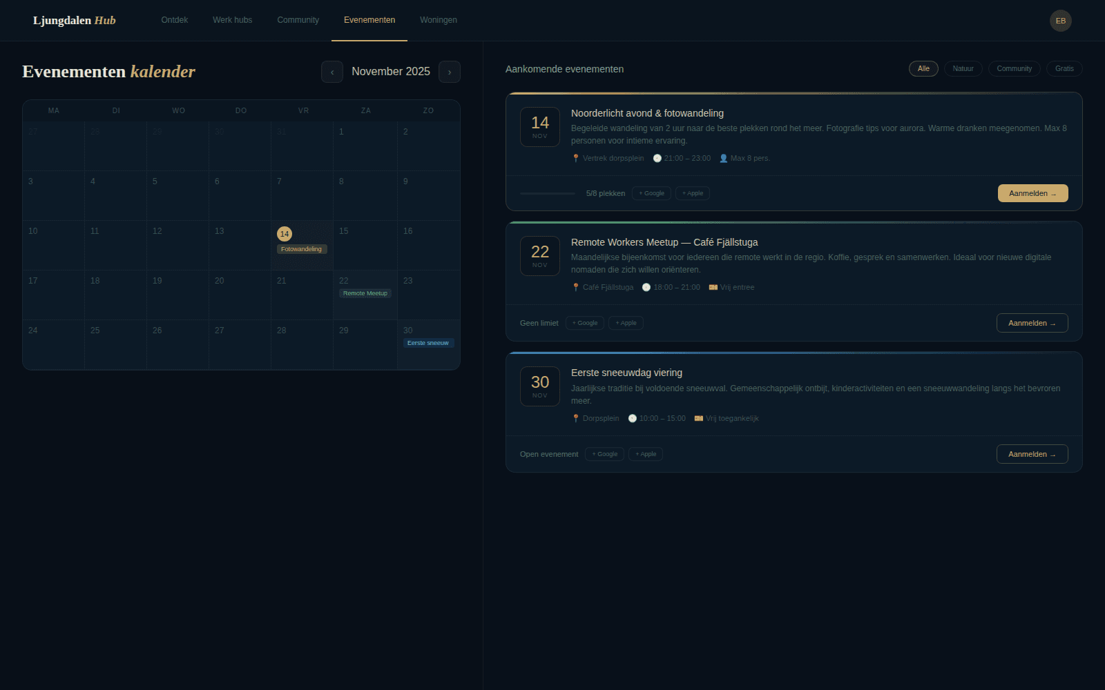Switch to the Woningen tab

pos(438,20)
